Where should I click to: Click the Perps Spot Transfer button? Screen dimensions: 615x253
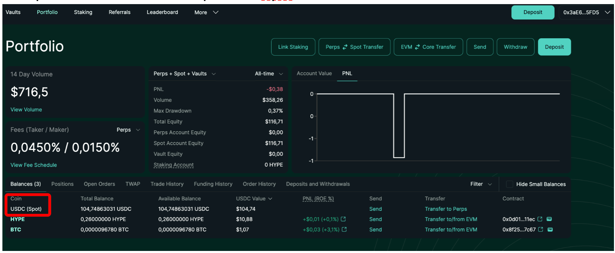coord(354,47)
